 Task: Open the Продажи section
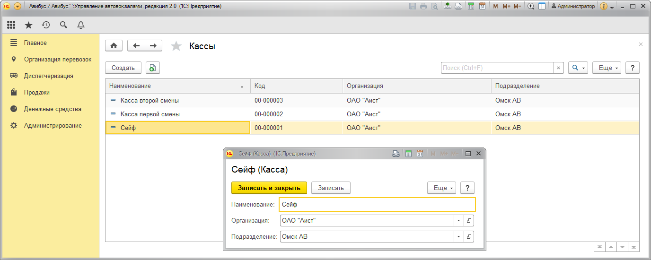click(37, 92)
